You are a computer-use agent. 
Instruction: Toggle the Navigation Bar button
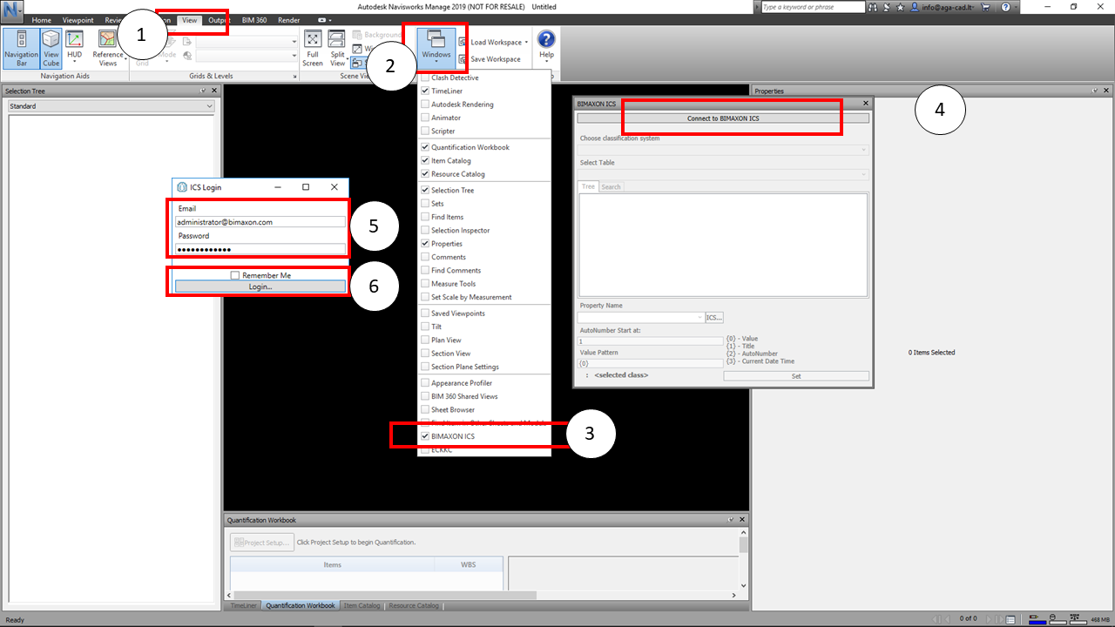tap(21, 49)
